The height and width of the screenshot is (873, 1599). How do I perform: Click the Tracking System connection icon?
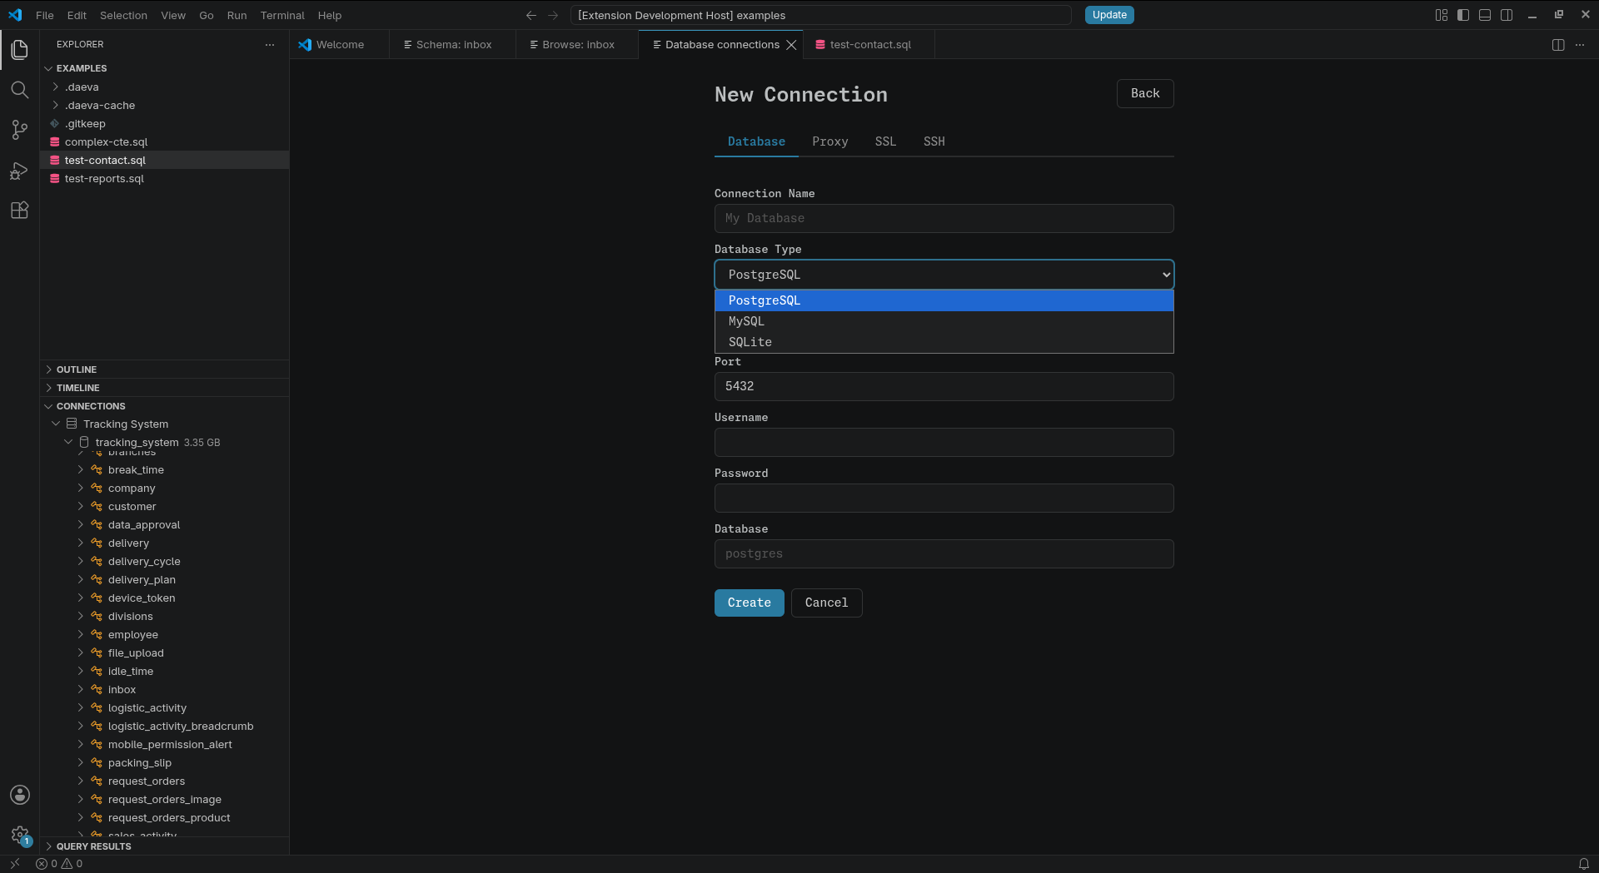(x=72, y=424)
